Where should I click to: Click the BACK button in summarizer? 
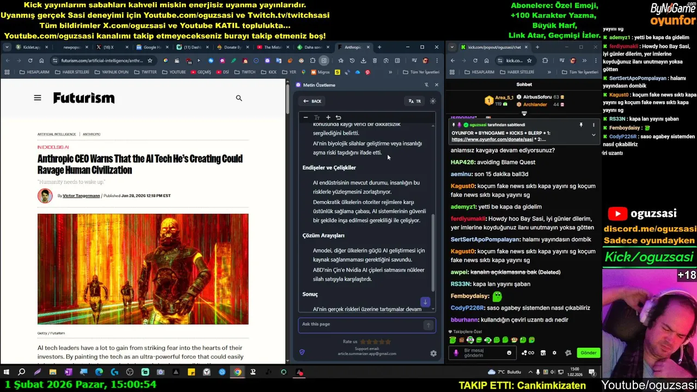313,101
